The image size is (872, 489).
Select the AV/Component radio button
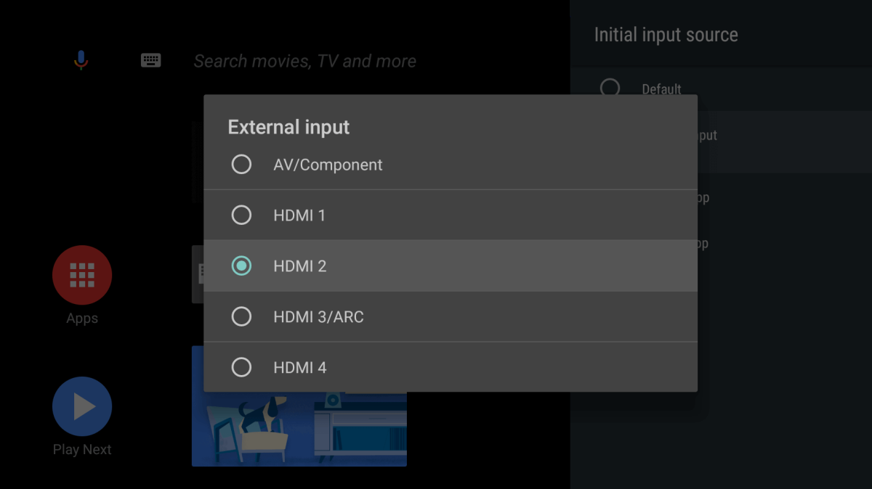pyautogui.click(x=241, y=164)
